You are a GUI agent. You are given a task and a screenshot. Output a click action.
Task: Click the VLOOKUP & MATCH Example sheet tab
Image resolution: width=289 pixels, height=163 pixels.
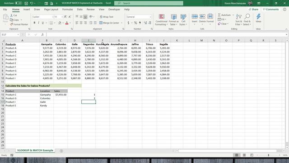(x=35, y=150)
